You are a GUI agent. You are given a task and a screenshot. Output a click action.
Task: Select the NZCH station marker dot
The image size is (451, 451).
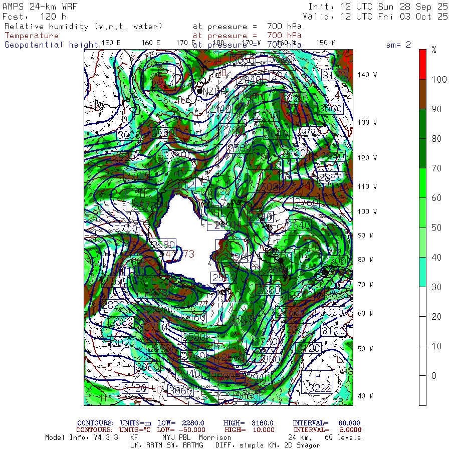199,91
